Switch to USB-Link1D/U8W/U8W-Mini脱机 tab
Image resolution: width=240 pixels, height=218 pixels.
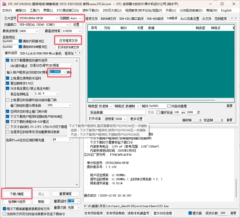[41, 53]
